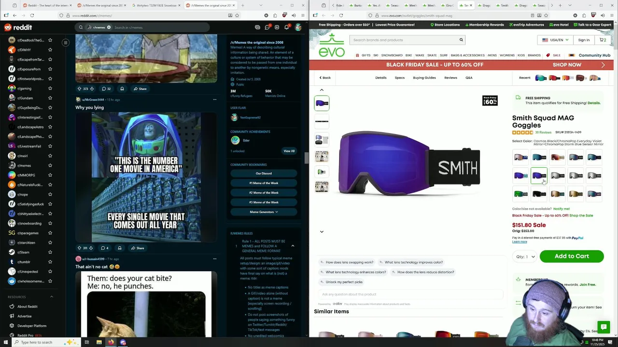Create a new Reddit post with plus icon
The height and width of the screenshot is (347, 618).
pyautogui.click(x=277, y=27)
